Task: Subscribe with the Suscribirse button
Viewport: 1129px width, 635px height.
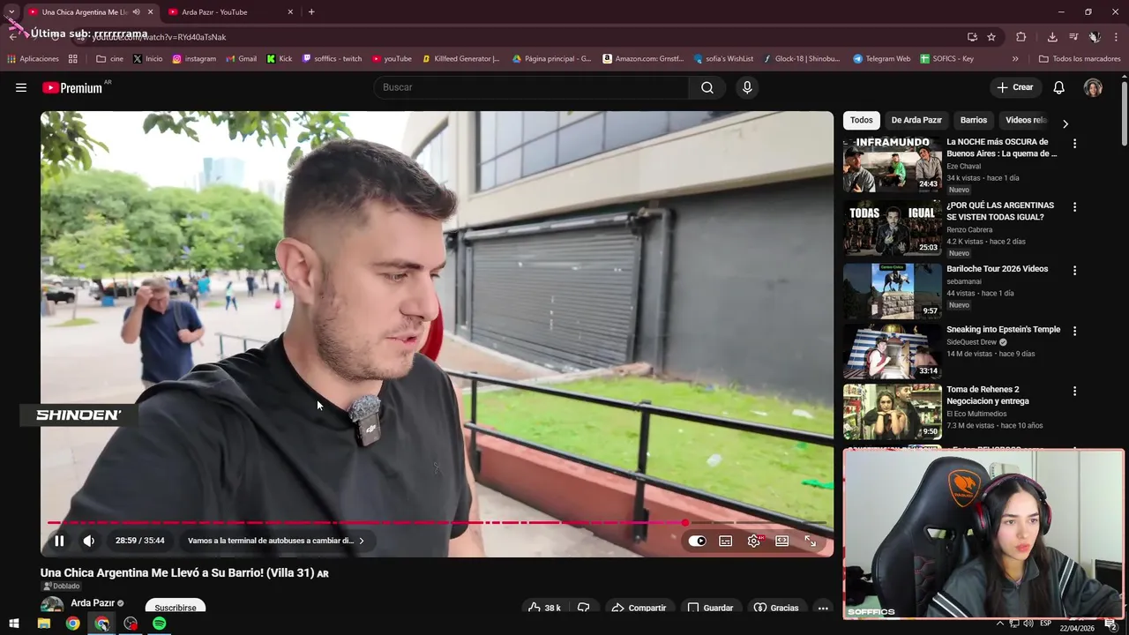Action: (x=176, y=607)
